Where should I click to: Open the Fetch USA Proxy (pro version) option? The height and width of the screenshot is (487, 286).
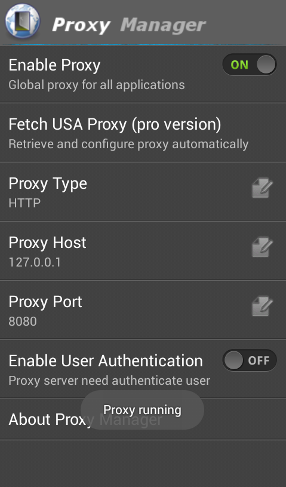coord(143,132)
